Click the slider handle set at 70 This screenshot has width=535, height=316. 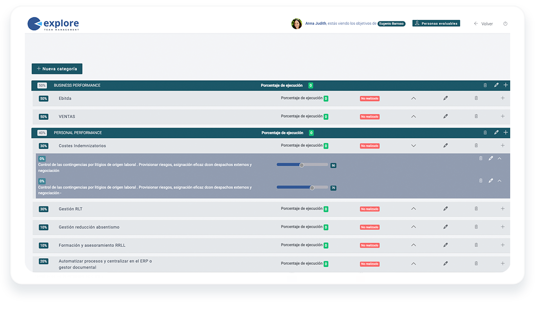pos(312,188)
